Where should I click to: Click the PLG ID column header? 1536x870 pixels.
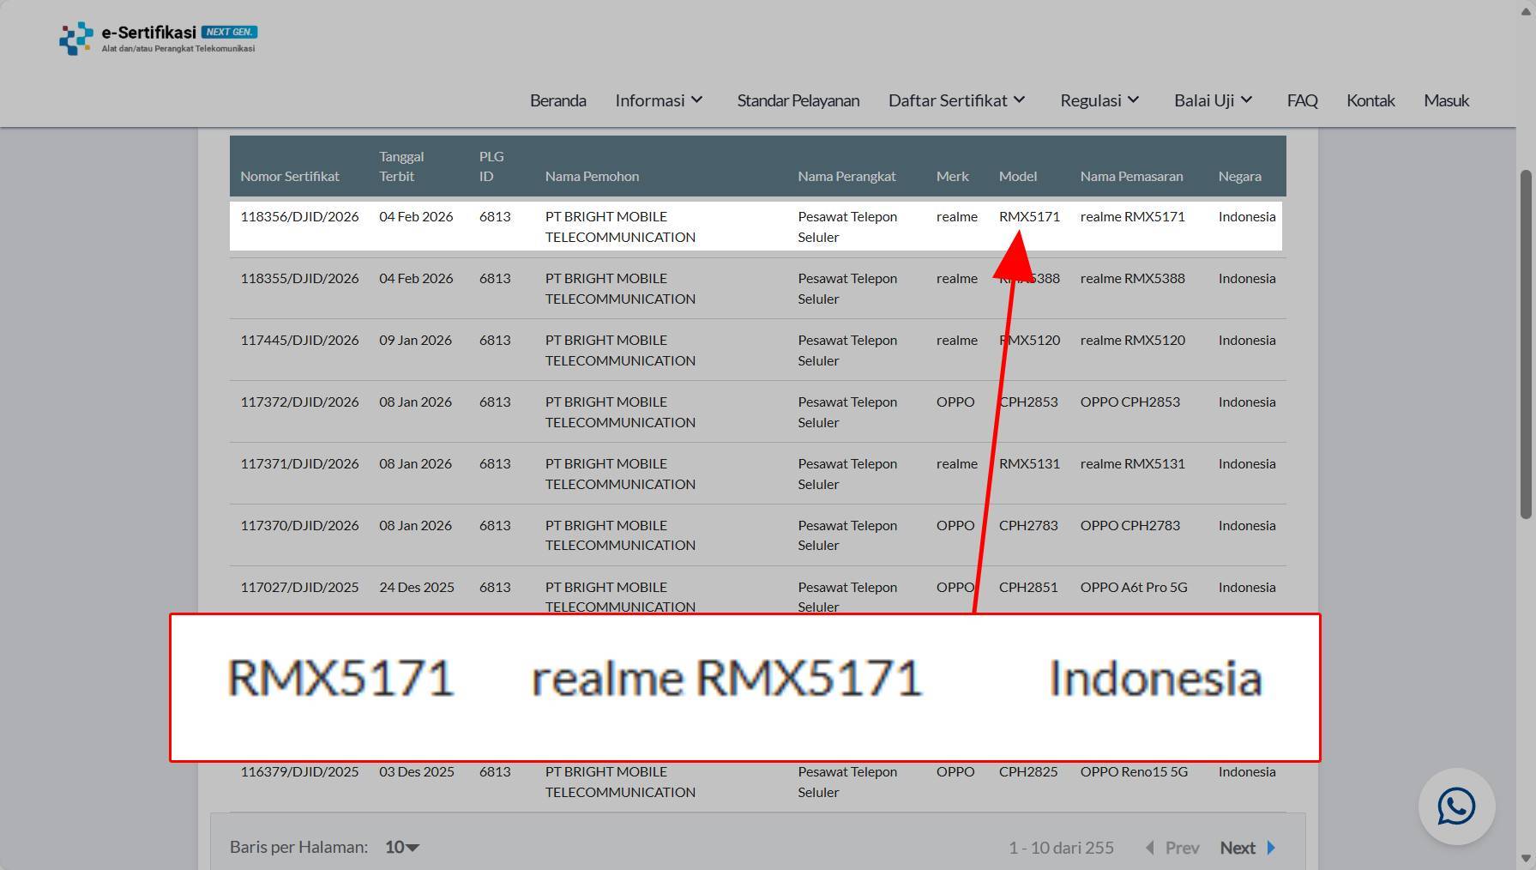(491, 166)
